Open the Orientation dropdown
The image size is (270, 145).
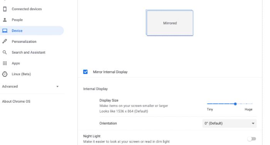point(229,123)
